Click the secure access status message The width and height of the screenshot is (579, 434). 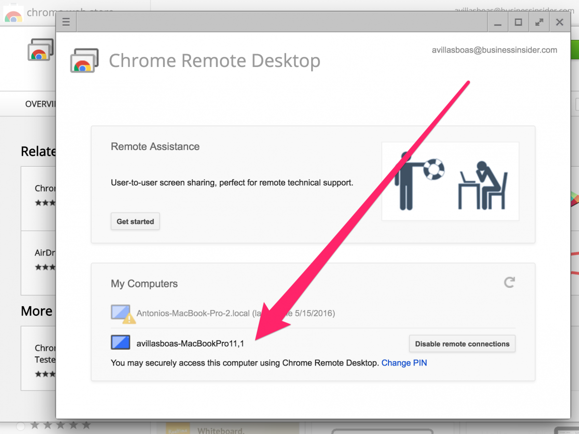(x=245, y=363)
